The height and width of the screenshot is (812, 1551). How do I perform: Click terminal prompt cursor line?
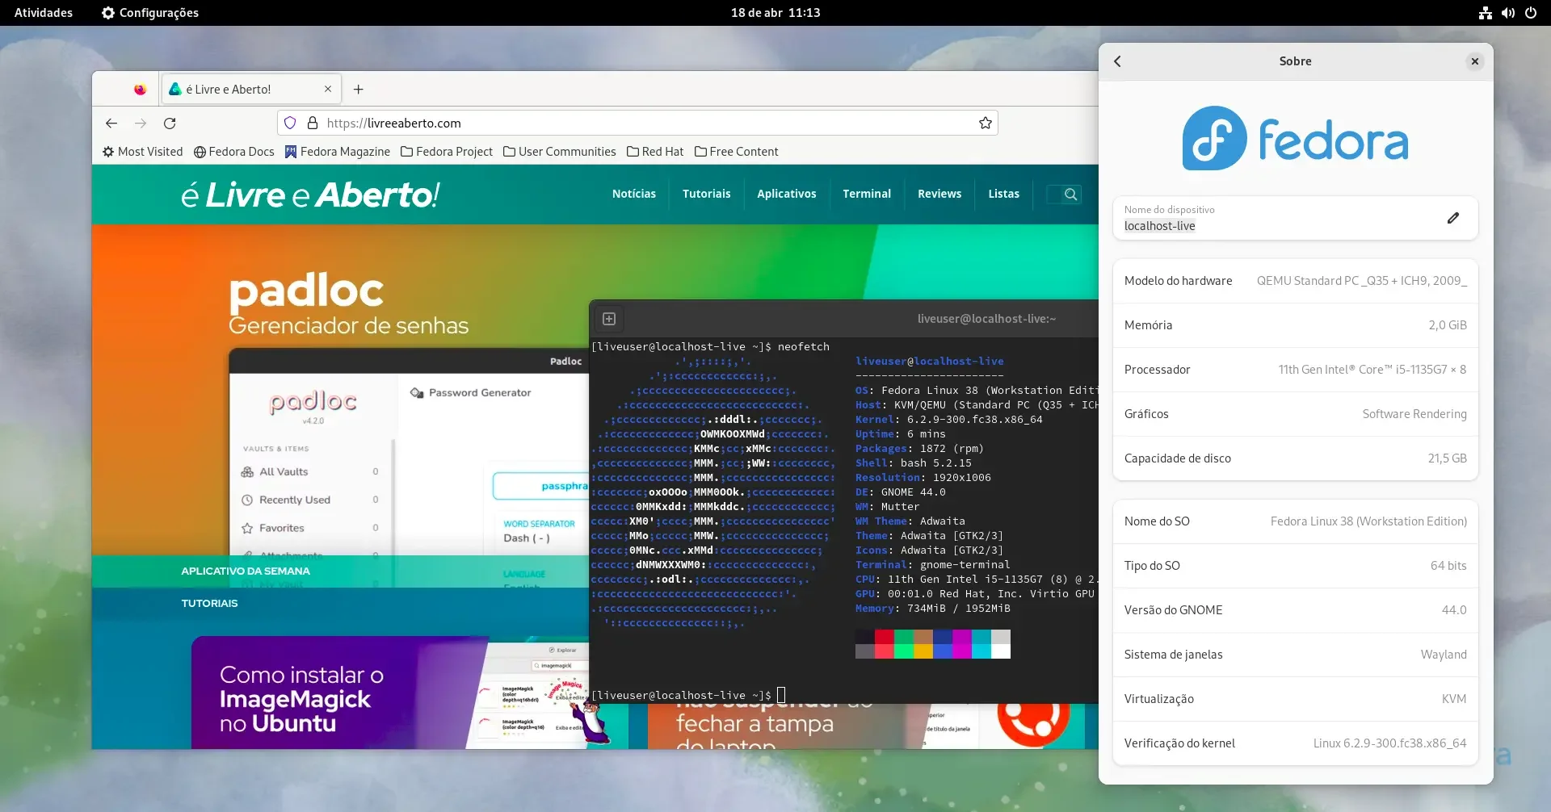coord(688,695)
